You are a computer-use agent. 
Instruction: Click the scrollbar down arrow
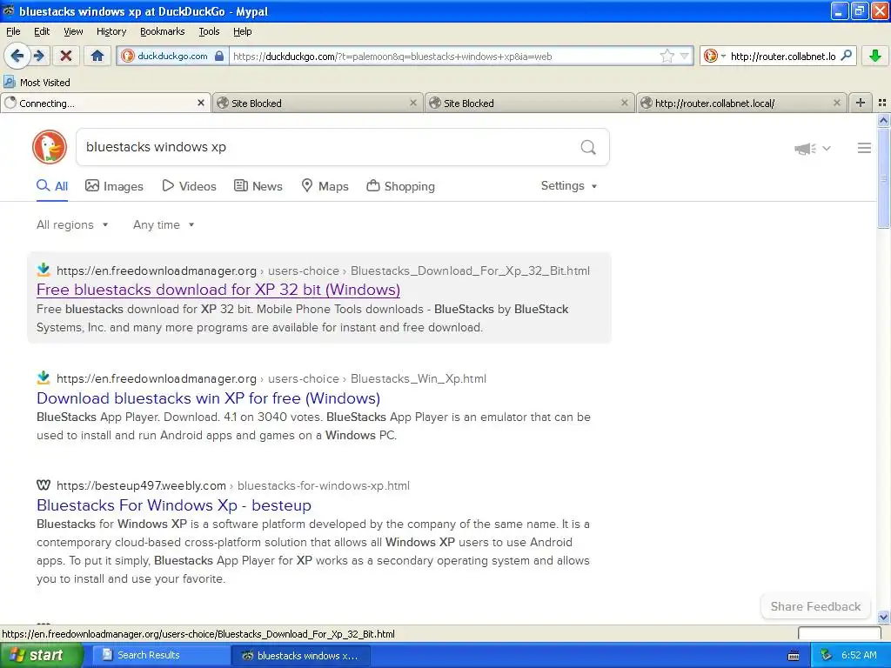883,618
